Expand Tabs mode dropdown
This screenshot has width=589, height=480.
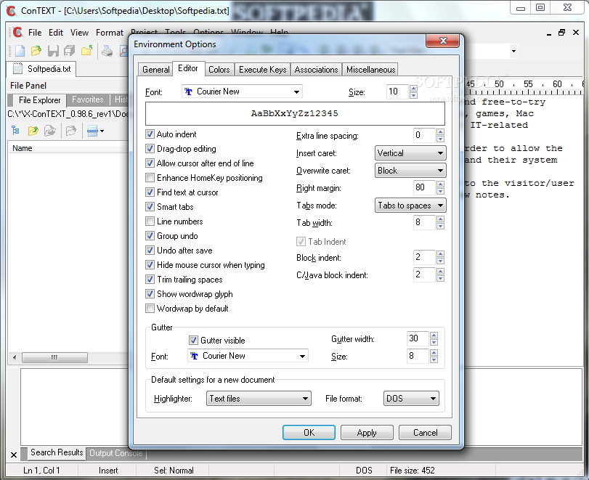click(410, 205)
